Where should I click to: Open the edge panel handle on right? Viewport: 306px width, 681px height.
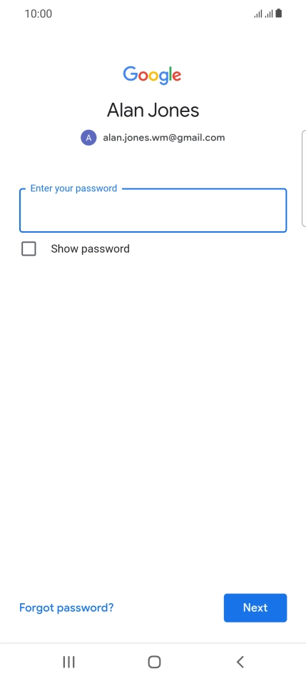pyautogui.click(x=303, y=178)
